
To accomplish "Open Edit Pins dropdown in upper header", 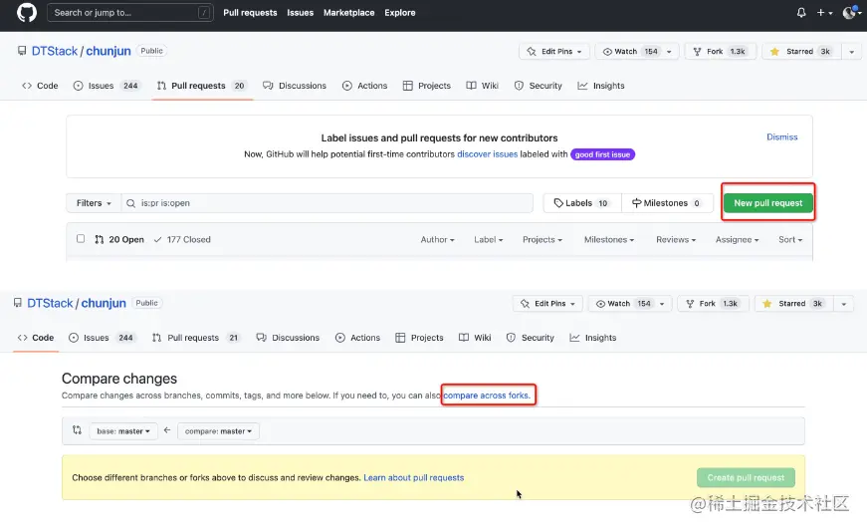I will pyautogui.click(x=554, y=52).
